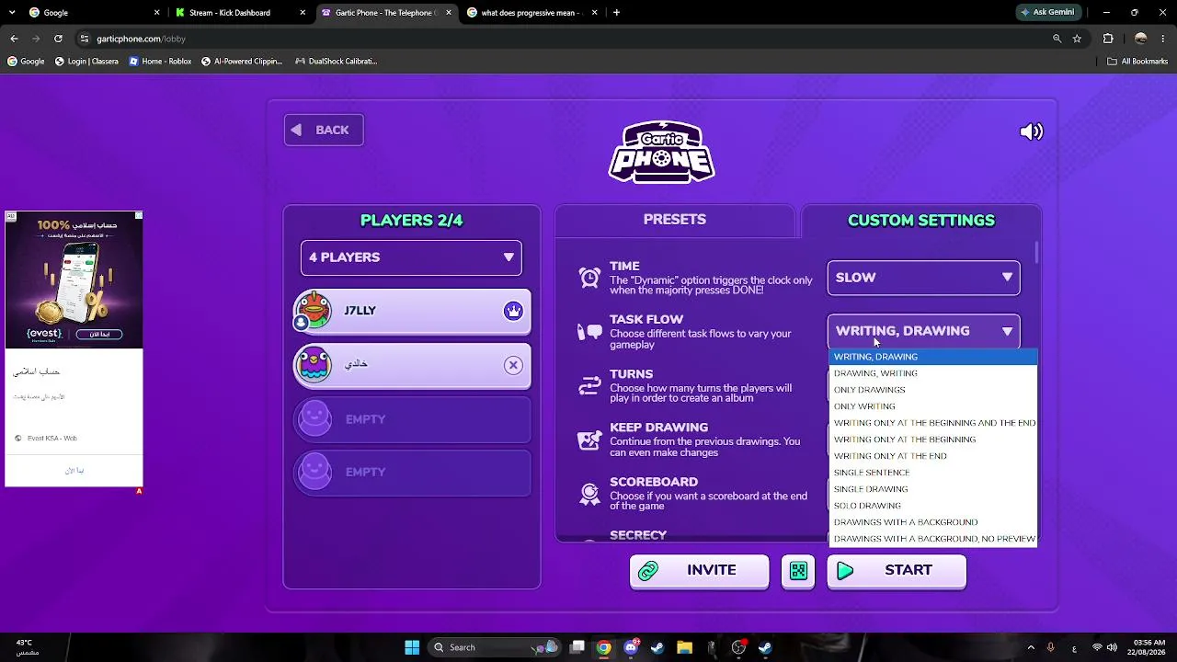The width and height of the screenshot is (1177, 662).
Task: Choose ONLY WRITING task flow
Action: 933,406
